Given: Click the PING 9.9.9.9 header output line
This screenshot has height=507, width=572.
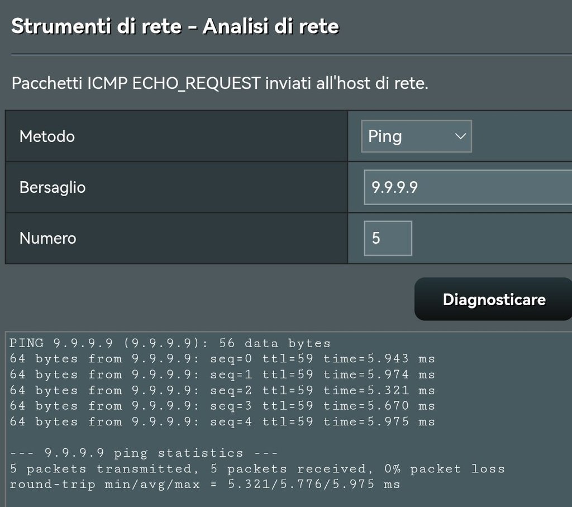Looking at the screenshot, I should tap(170, 343).
